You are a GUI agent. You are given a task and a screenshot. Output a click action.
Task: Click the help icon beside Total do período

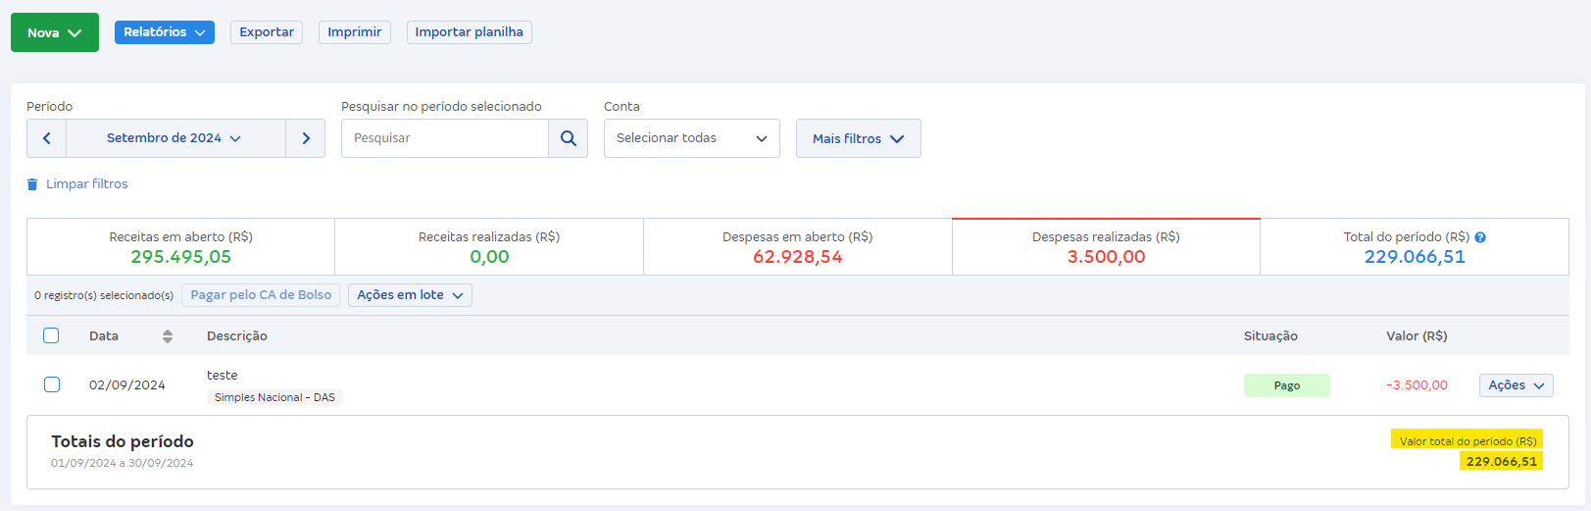[x=1480, y=237]
